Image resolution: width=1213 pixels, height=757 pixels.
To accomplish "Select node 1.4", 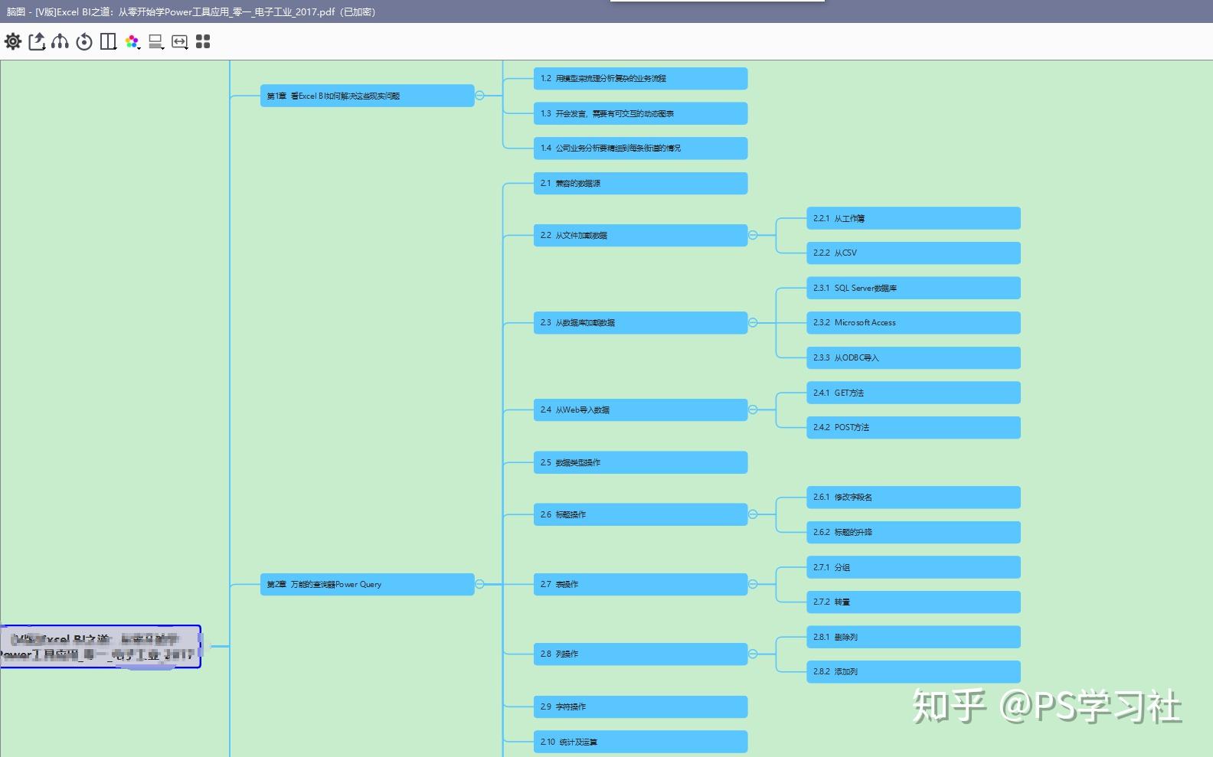I will [x=640, y=148].
